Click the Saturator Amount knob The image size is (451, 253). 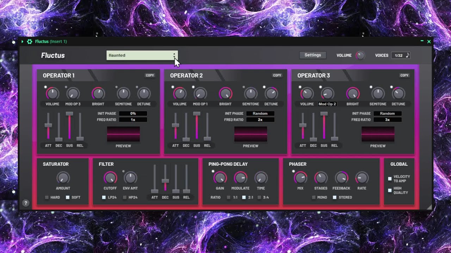point(63,178)
